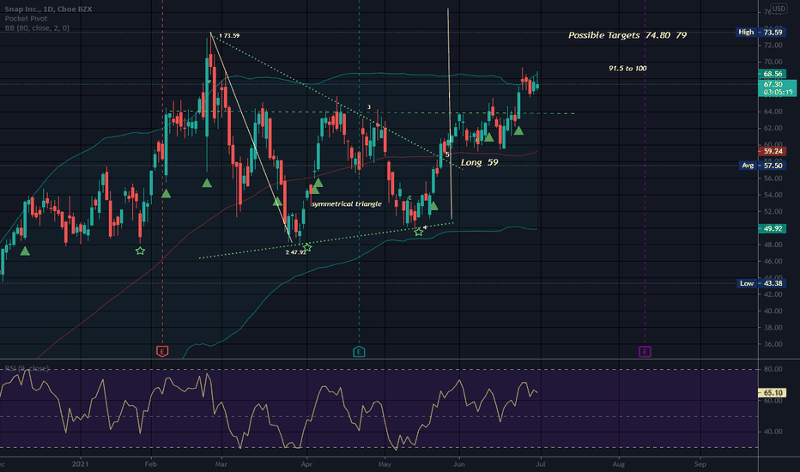
Task: Click the red 59.24 basis value label
Action: coord(773,151)
